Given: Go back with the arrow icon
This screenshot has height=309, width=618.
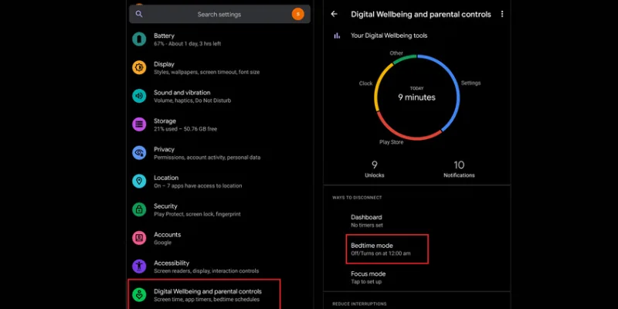Looking at the screenshot, I should (x=334, y=14).
